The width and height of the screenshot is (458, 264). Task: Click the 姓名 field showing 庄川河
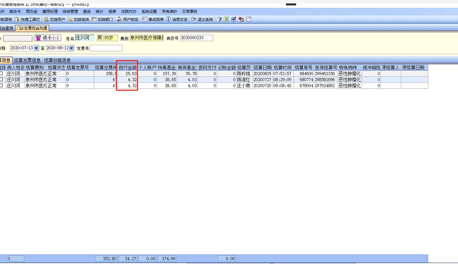(x=85, y=38)
